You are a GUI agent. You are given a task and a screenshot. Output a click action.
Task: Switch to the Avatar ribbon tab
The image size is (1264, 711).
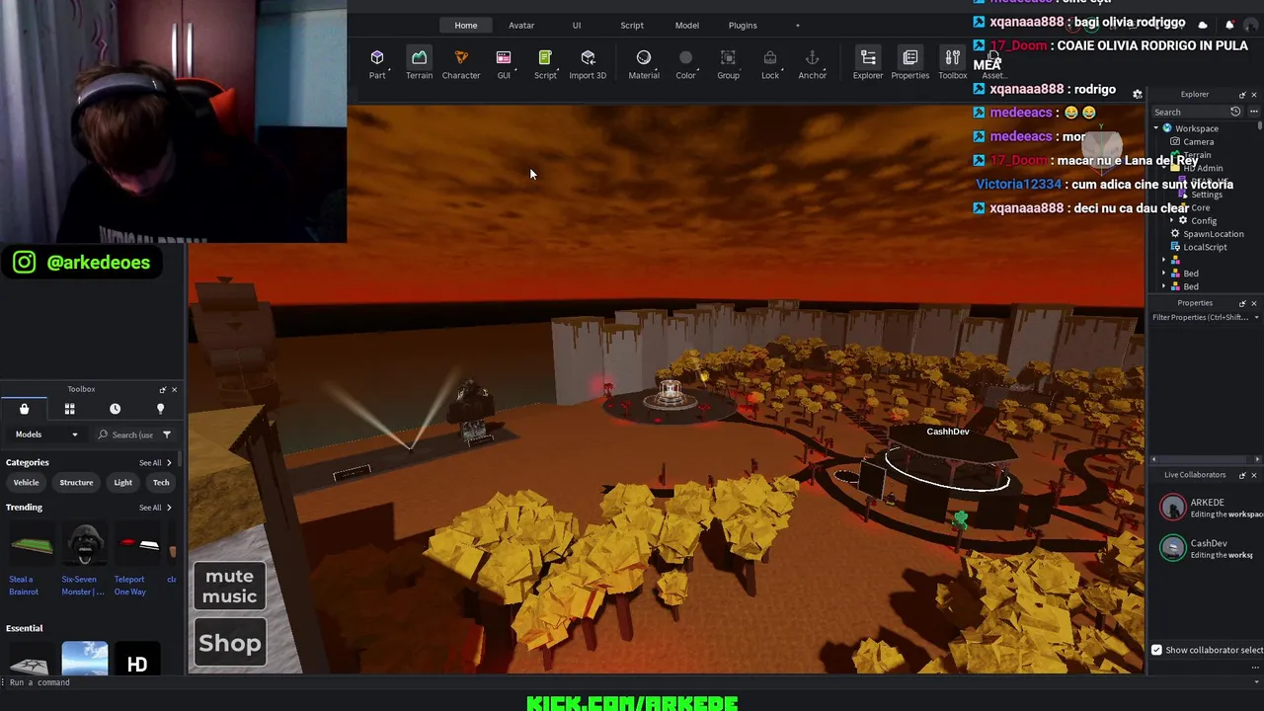[521, 25]
